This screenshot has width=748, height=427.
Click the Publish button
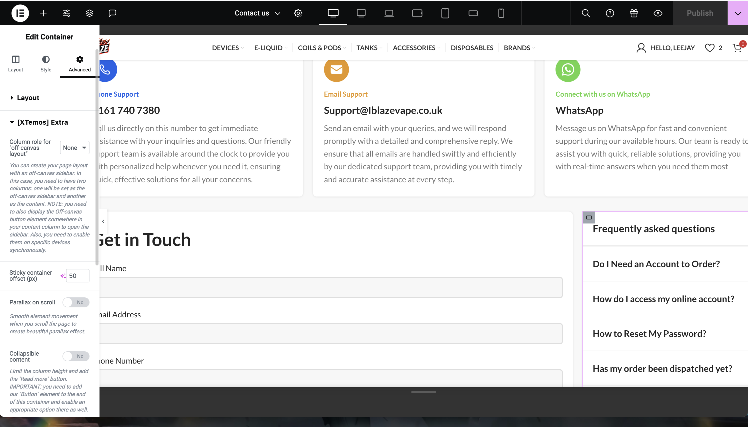coord(700,13)
